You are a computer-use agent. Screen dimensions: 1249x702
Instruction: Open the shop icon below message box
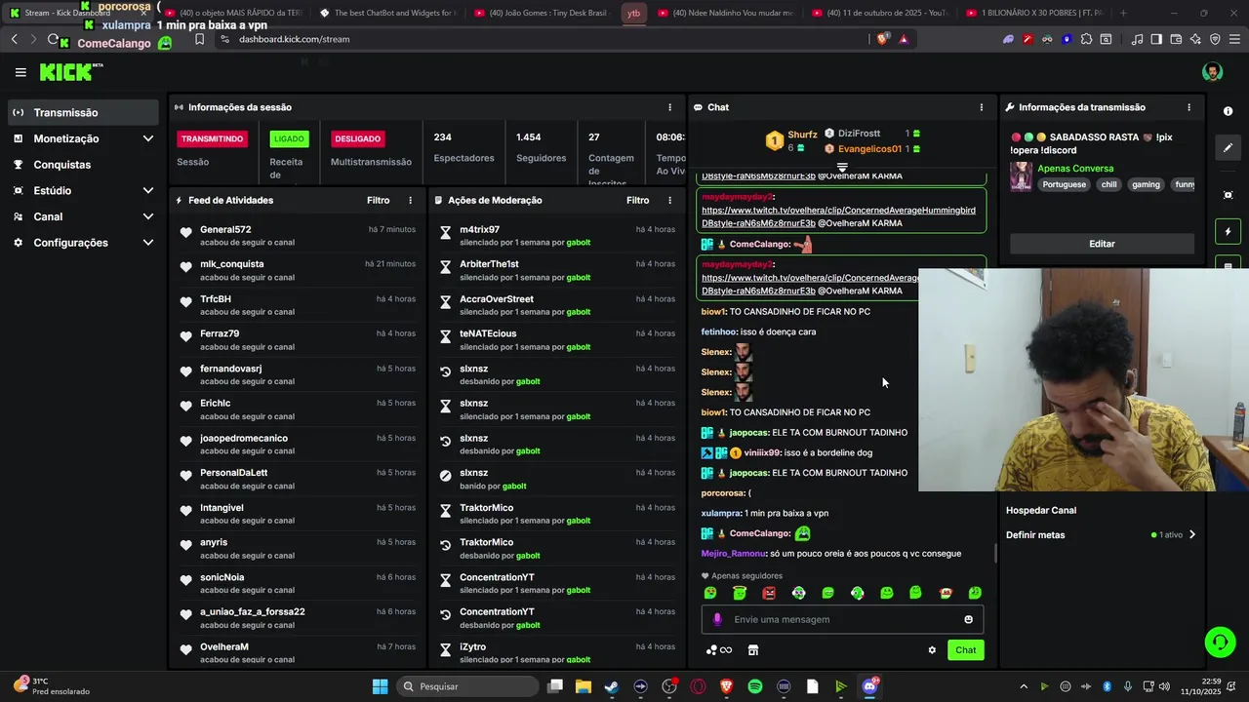point(752,650)
